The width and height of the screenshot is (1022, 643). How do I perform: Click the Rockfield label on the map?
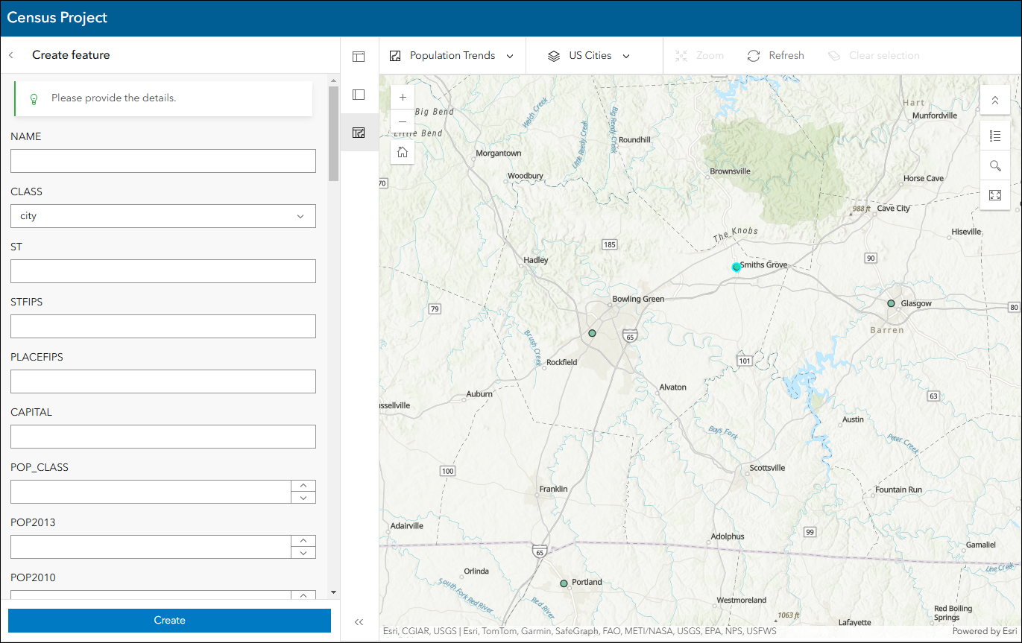coord(562,362)
